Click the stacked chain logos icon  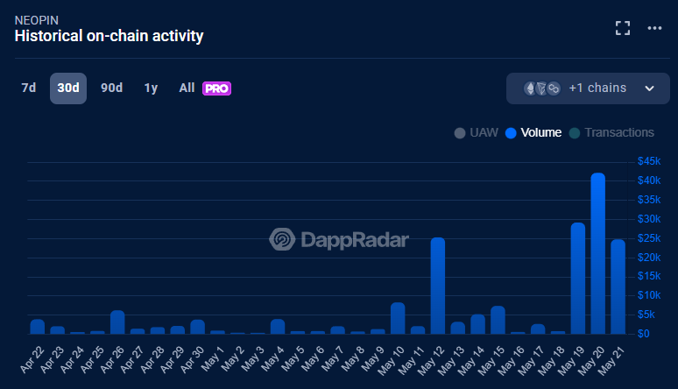(542, 88)
